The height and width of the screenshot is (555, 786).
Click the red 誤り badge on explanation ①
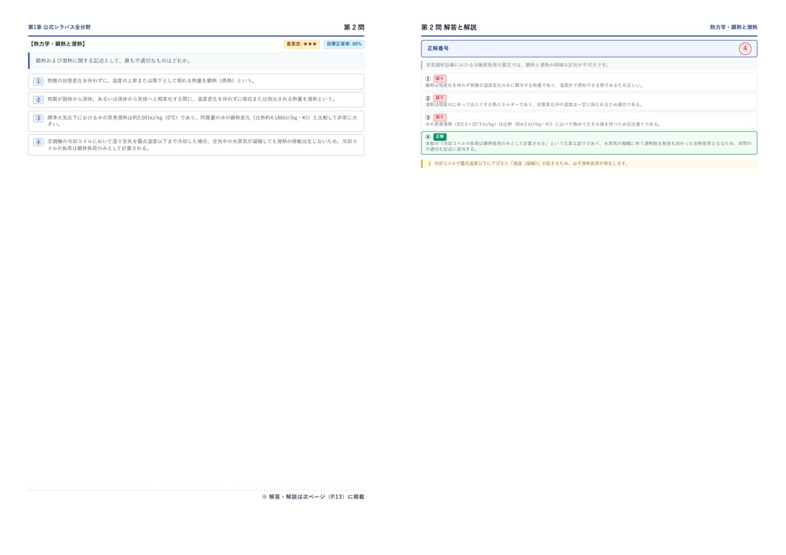point(440,78)
